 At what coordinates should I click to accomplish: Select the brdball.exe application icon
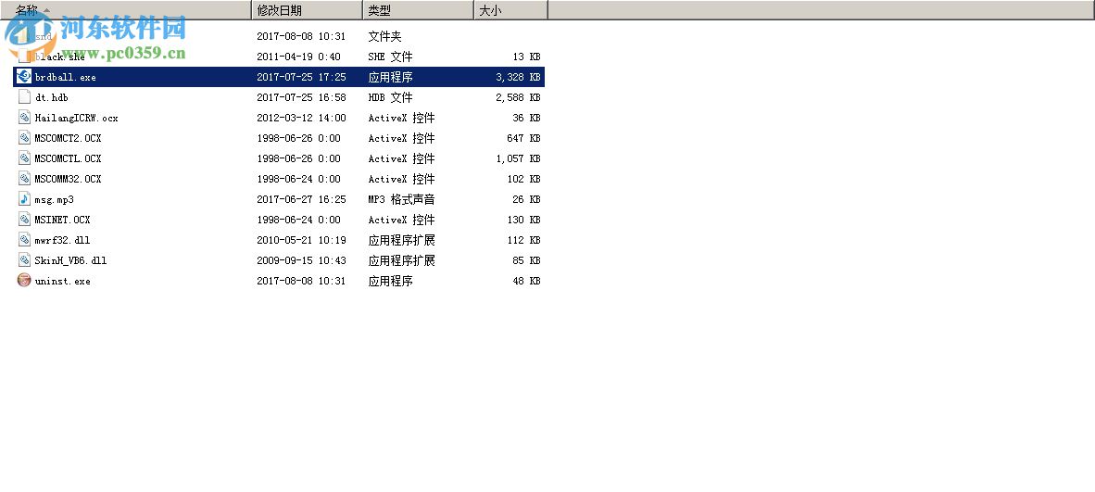[24, 77]
